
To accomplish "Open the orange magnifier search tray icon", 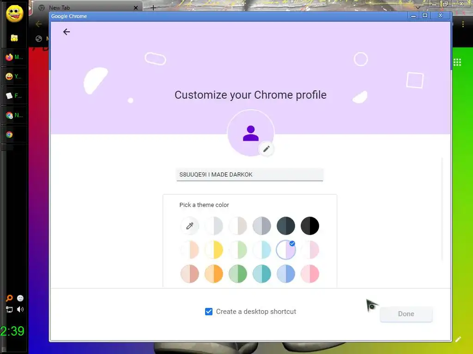I will 9,298.
